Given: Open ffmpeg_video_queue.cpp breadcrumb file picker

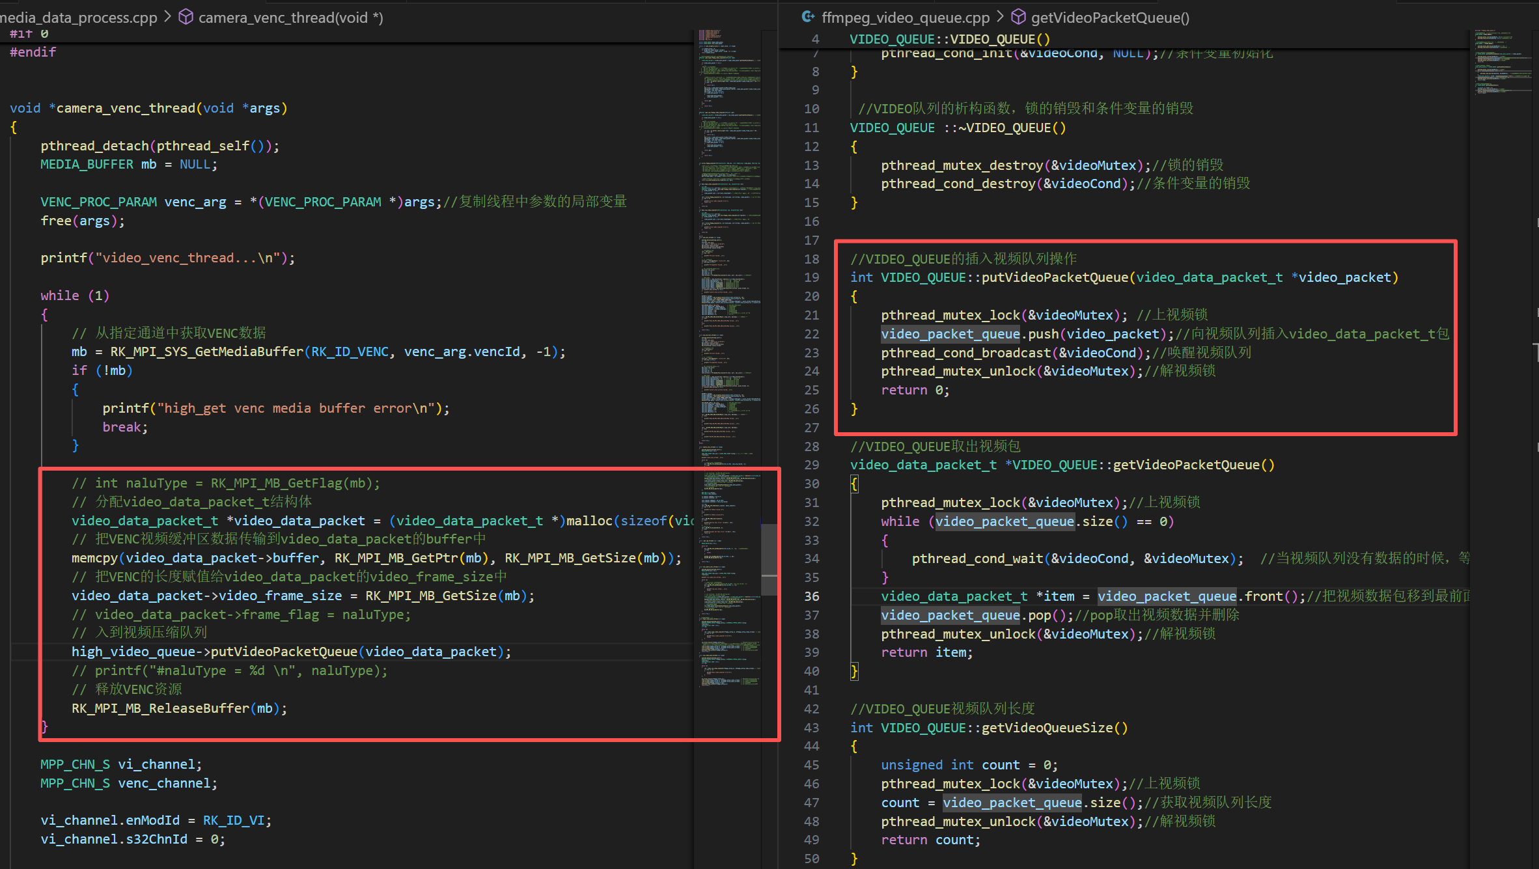Looking at the screenshot, I should [x=905, y=18].
